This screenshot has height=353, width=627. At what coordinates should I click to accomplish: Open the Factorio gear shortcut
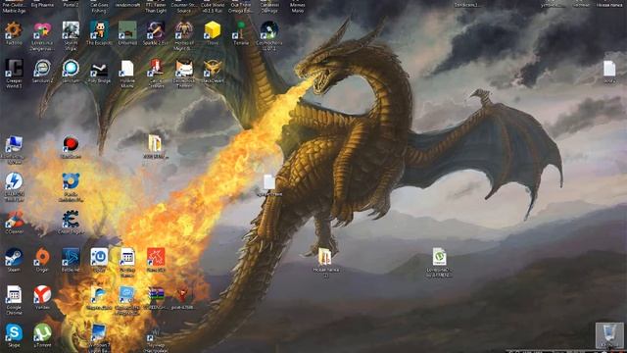(14, 31)
